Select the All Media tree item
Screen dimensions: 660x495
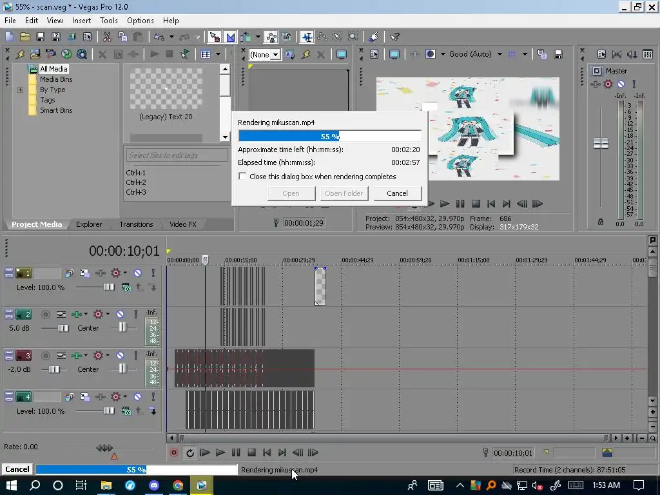click(x=53, y=69)
